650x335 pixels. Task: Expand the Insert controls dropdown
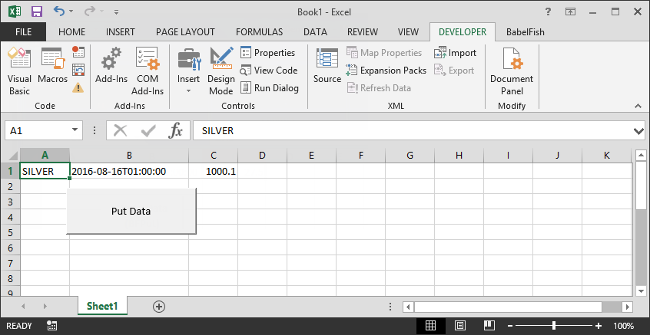(x=188, y=90)
